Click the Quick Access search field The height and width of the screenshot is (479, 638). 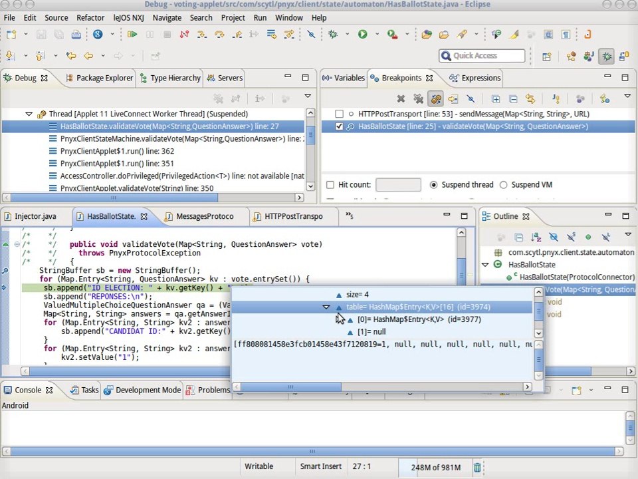click(x=482, y=56)
